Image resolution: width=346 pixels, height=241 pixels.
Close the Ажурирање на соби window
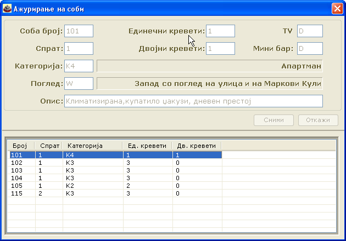pos(337,9)
